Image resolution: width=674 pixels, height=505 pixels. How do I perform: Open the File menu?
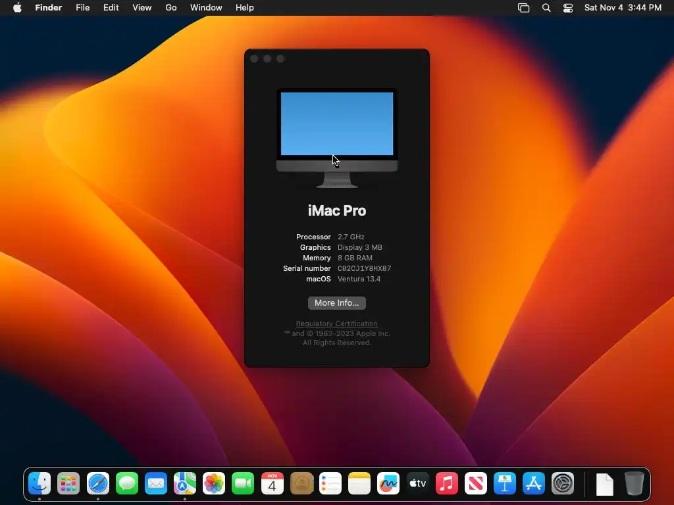(x=82, y=8)
